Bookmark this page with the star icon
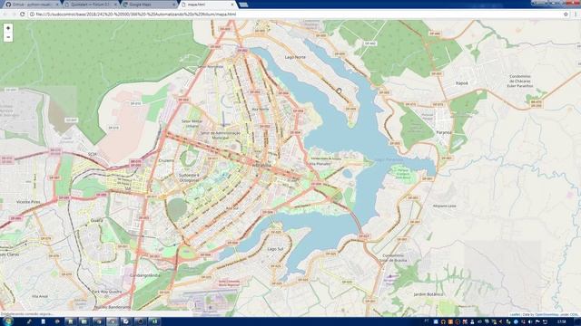Image resolution: width=581 pixels, height=326 pixels. pos(566,14)
